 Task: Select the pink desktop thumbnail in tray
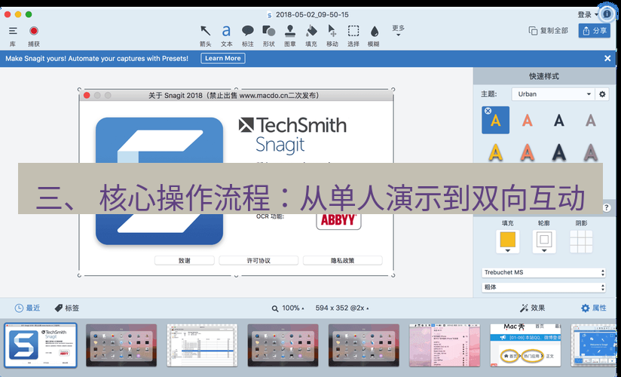445,345
